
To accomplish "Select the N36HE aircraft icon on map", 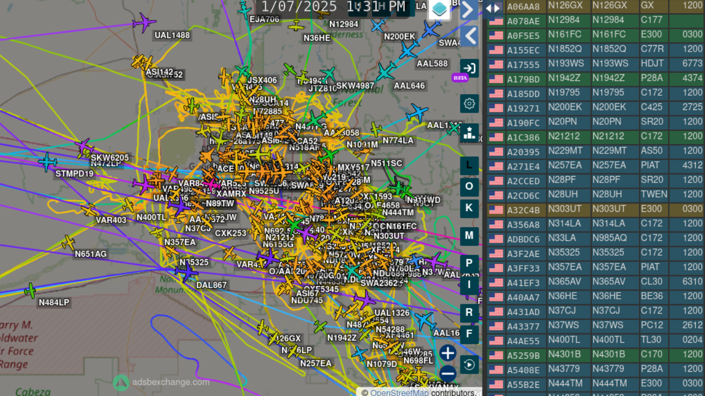I will pyautogui.click(x=296, y=25).
